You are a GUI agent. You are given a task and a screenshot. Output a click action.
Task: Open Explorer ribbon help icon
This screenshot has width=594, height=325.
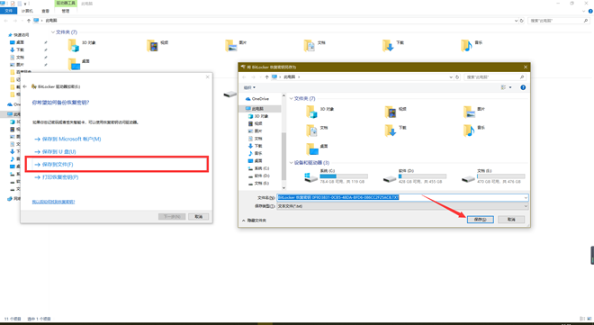(590, 11)
